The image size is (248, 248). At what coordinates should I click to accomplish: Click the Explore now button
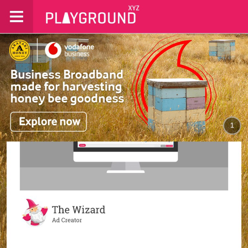48,121
